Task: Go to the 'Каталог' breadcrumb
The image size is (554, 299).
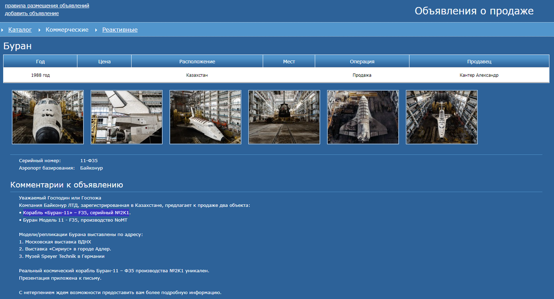Action: pyautogui.click(x=20, y=30)
